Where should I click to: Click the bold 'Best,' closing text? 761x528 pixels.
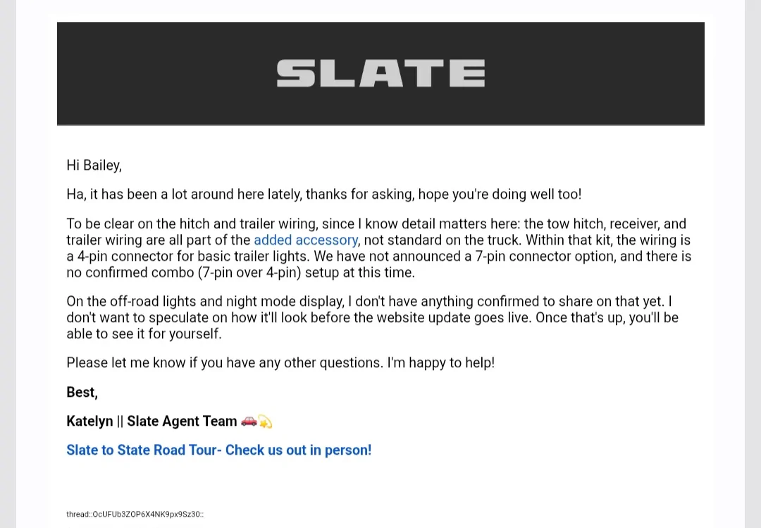(82, 392)
